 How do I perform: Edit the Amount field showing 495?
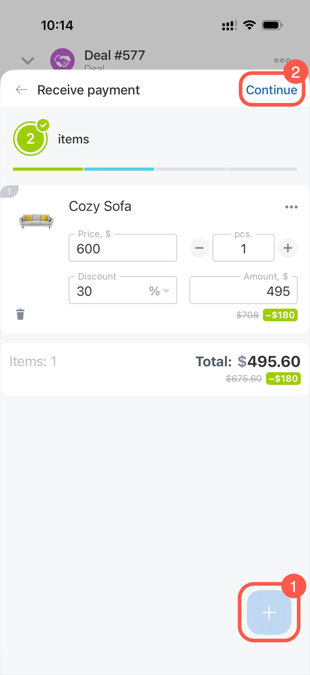pos(243,291)
